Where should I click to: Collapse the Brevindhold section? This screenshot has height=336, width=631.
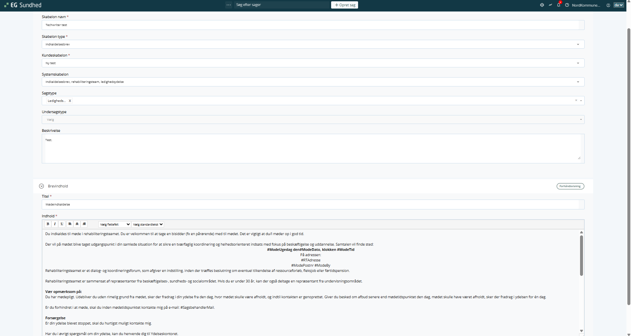[x=41, y=186]
